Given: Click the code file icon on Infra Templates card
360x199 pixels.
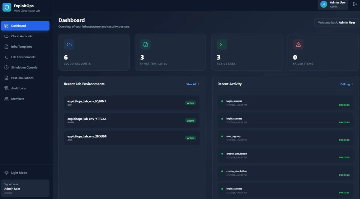Looking at the screenshot, I should [145, 45].
